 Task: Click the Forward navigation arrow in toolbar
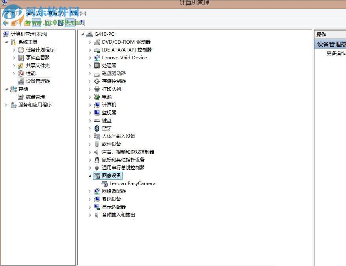tap(15, 22)
